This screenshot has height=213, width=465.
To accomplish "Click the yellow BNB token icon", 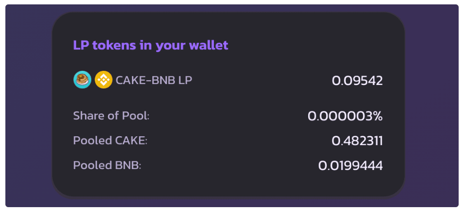I will coord(103,80).
